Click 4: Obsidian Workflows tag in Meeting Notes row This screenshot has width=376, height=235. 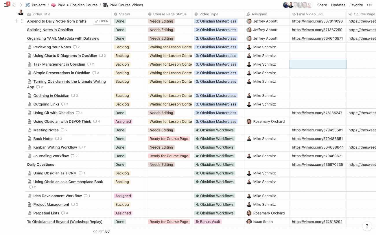tap(215, 130)
